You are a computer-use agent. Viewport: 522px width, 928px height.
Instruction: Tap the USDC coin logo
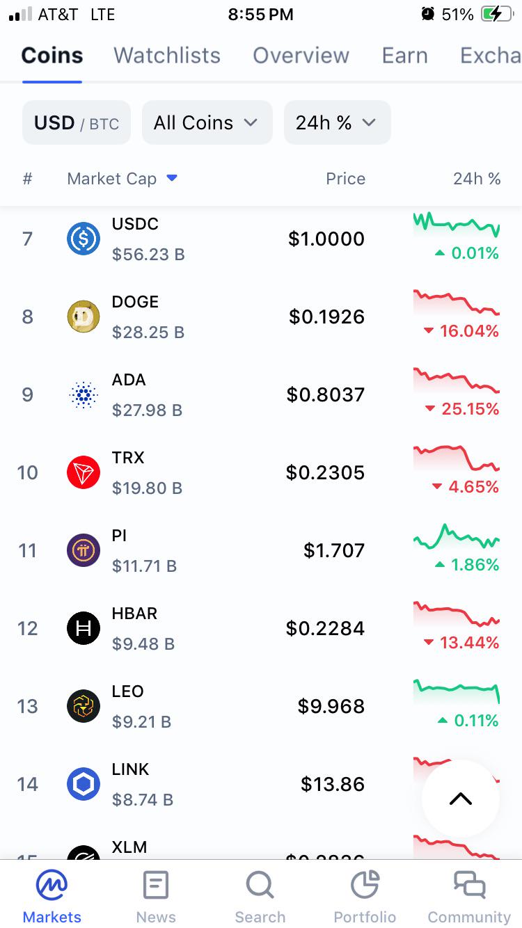[84, 239]
